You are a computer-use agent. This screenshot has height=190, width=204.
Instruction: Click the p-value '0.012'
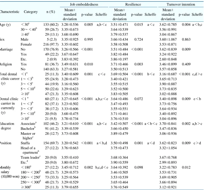[x=186, y=167]
